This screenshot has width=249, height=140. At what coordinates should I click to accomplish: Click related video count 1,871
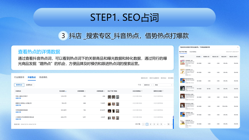tap(84, 117)
